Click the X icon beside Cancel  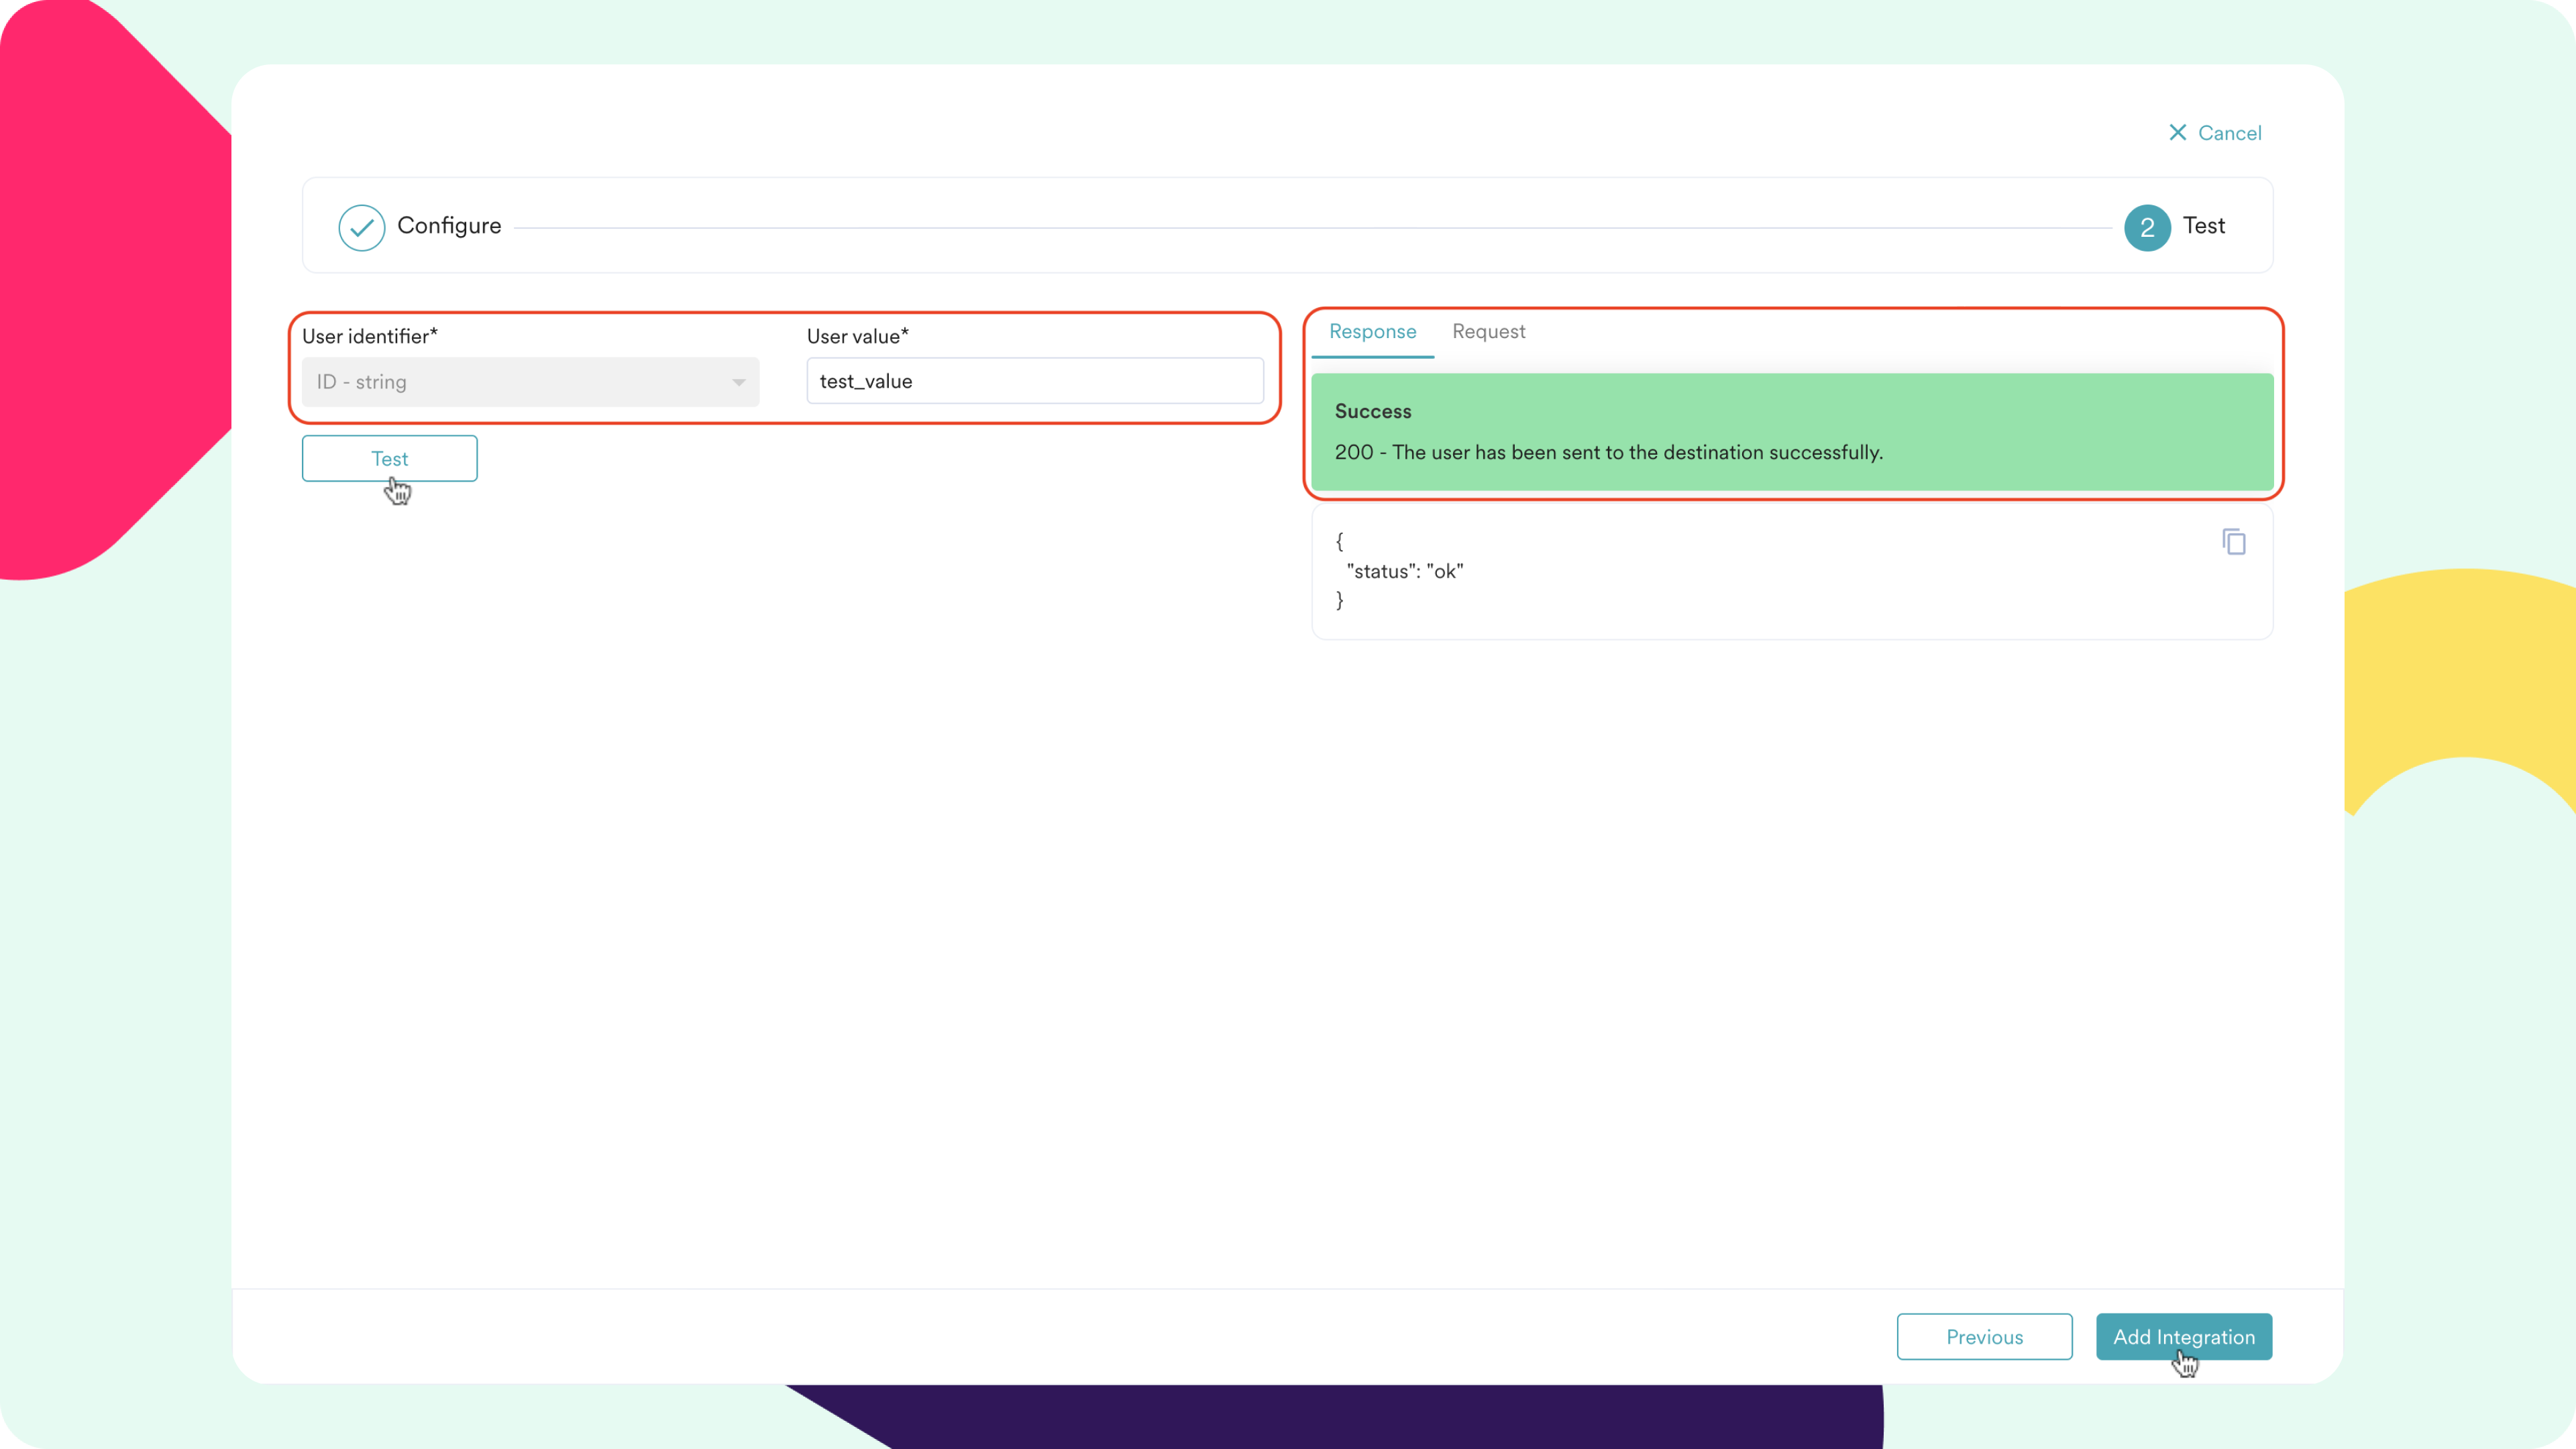[x=2177, y=133]
